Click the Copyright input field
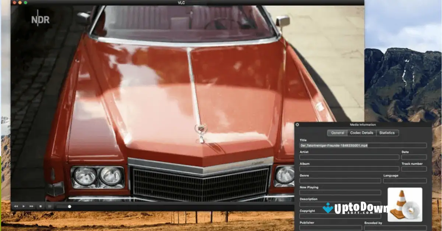The image size is (442, 231). click(341, 216)
